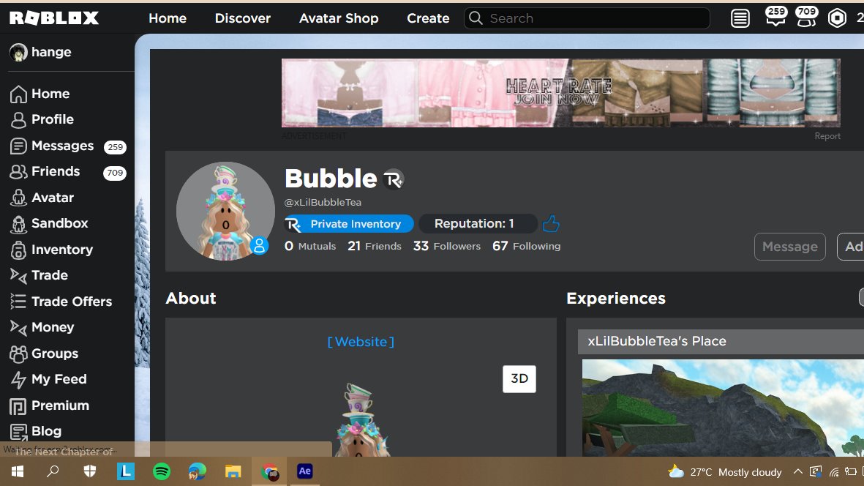Open Windows taskbar search
864x486 pixels.
(x=53, y=471)
